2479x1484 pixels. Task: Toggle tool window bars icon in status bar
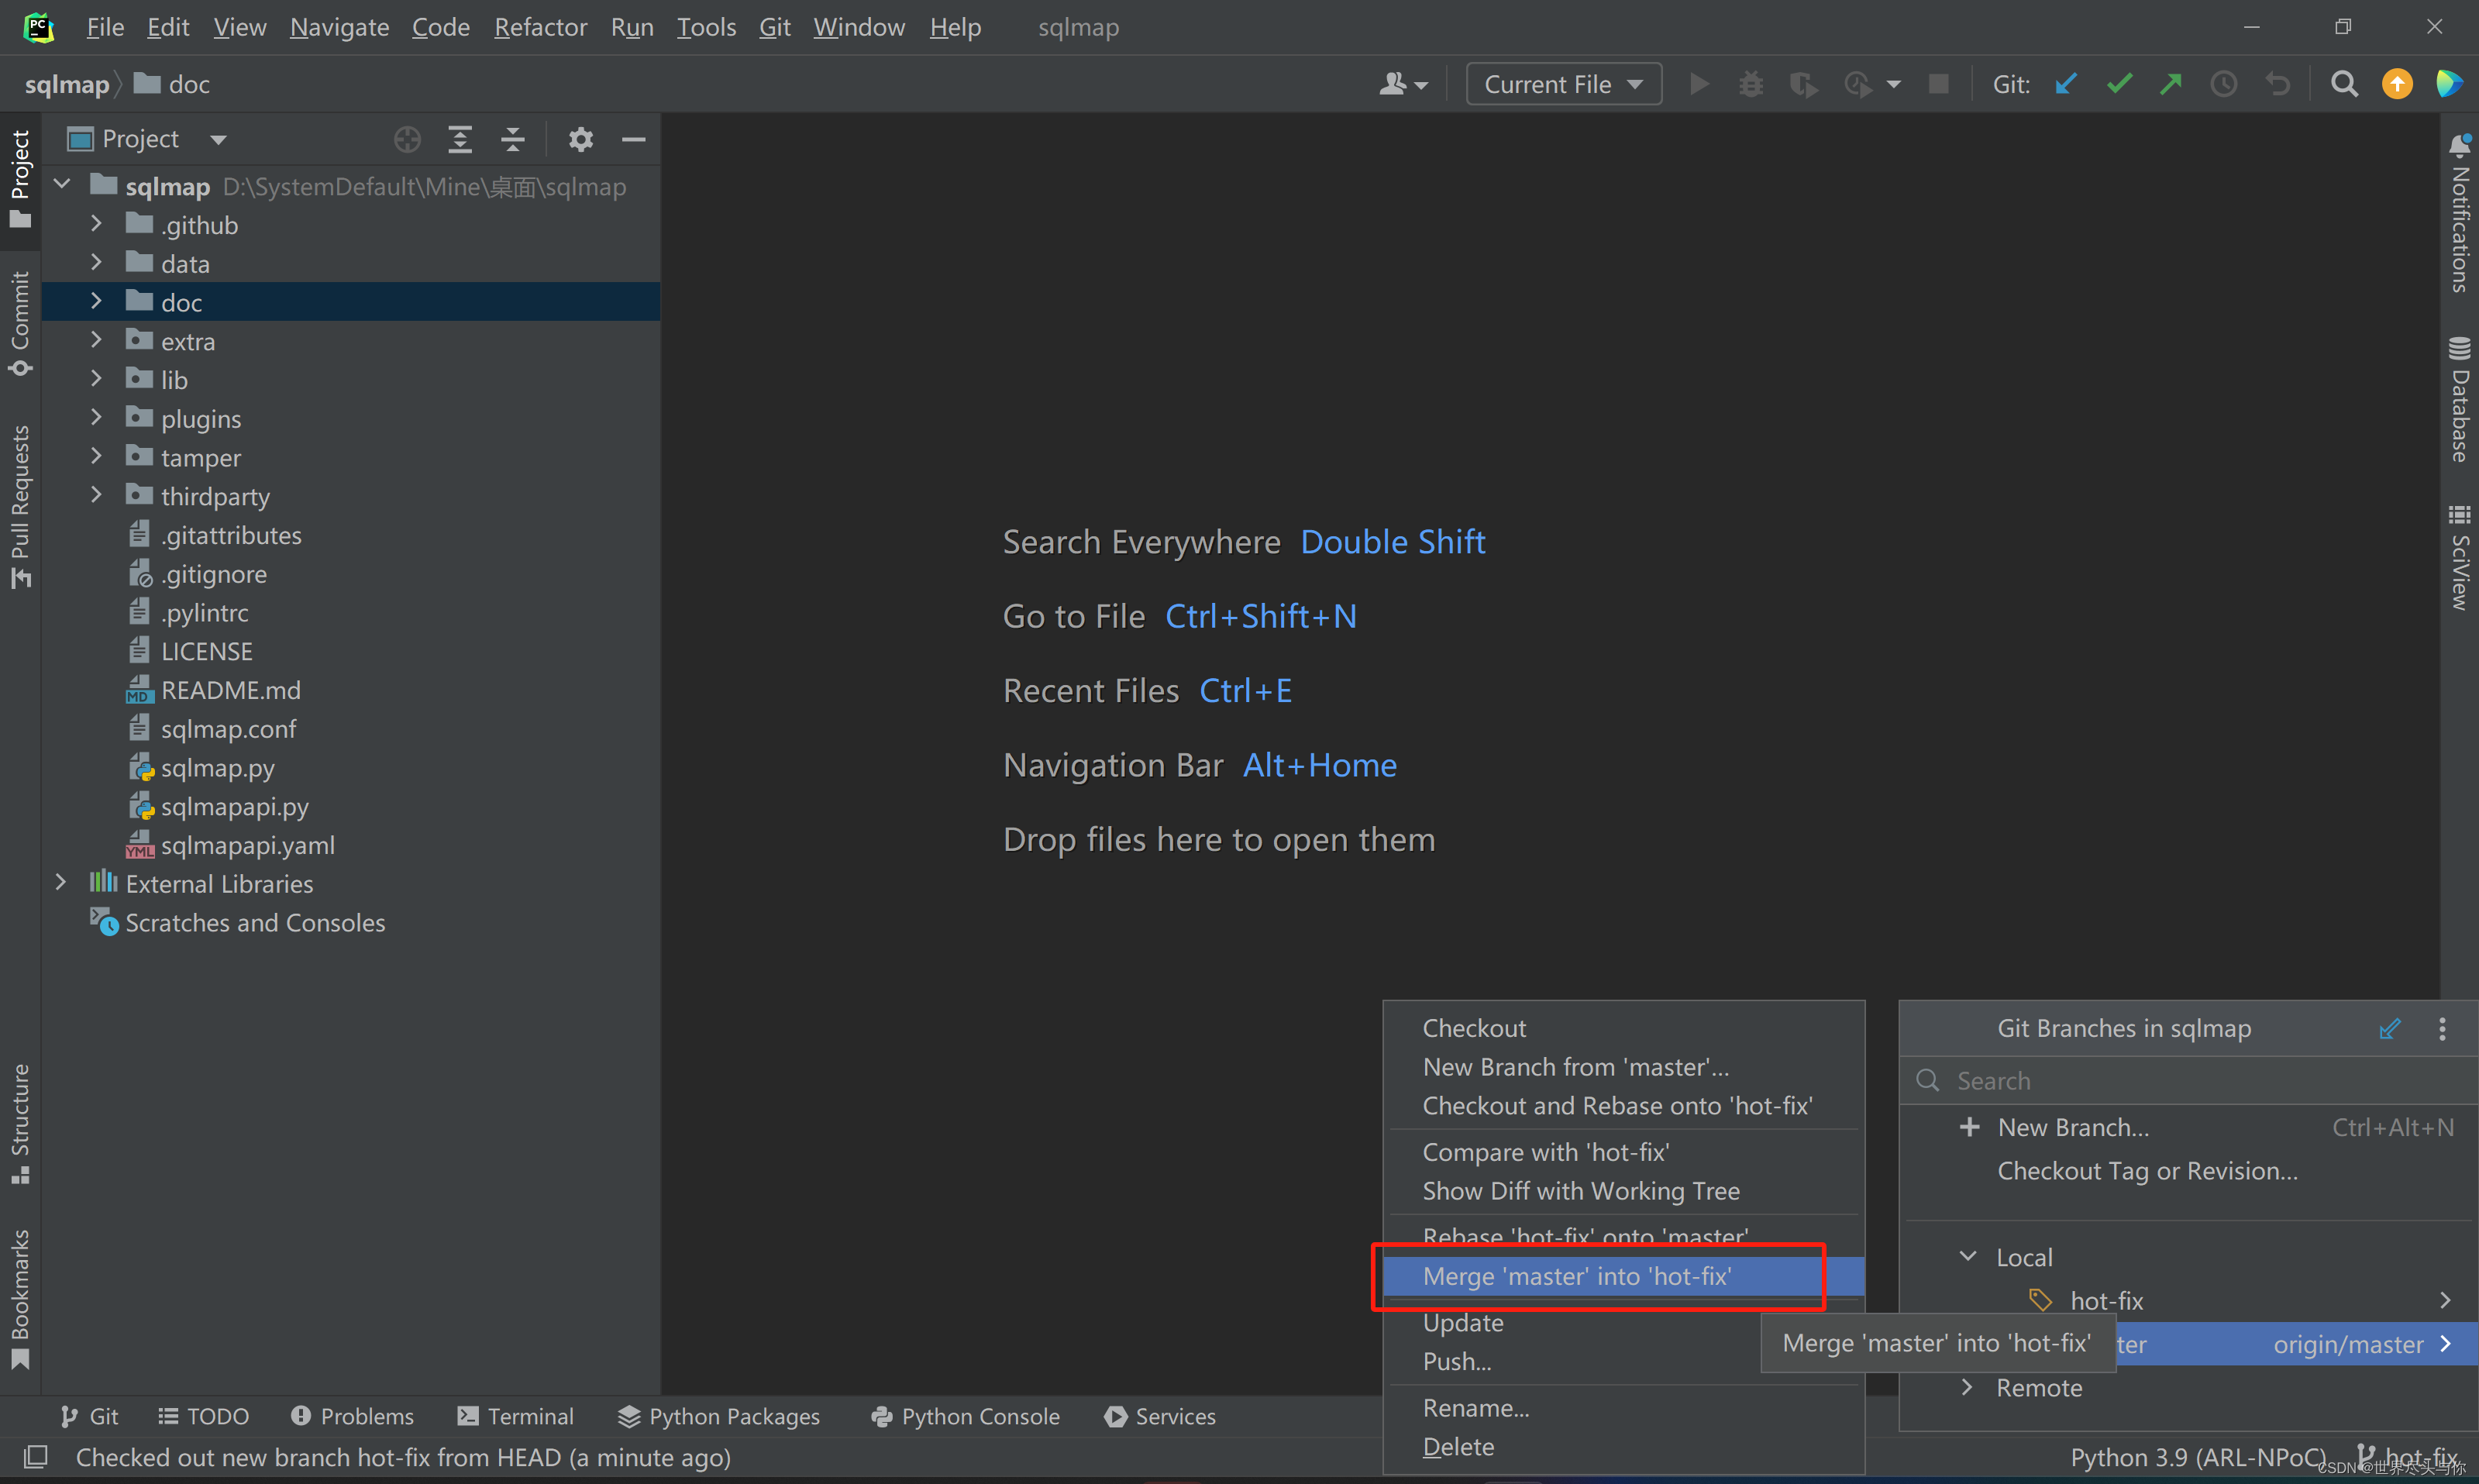click(35, 1457)
